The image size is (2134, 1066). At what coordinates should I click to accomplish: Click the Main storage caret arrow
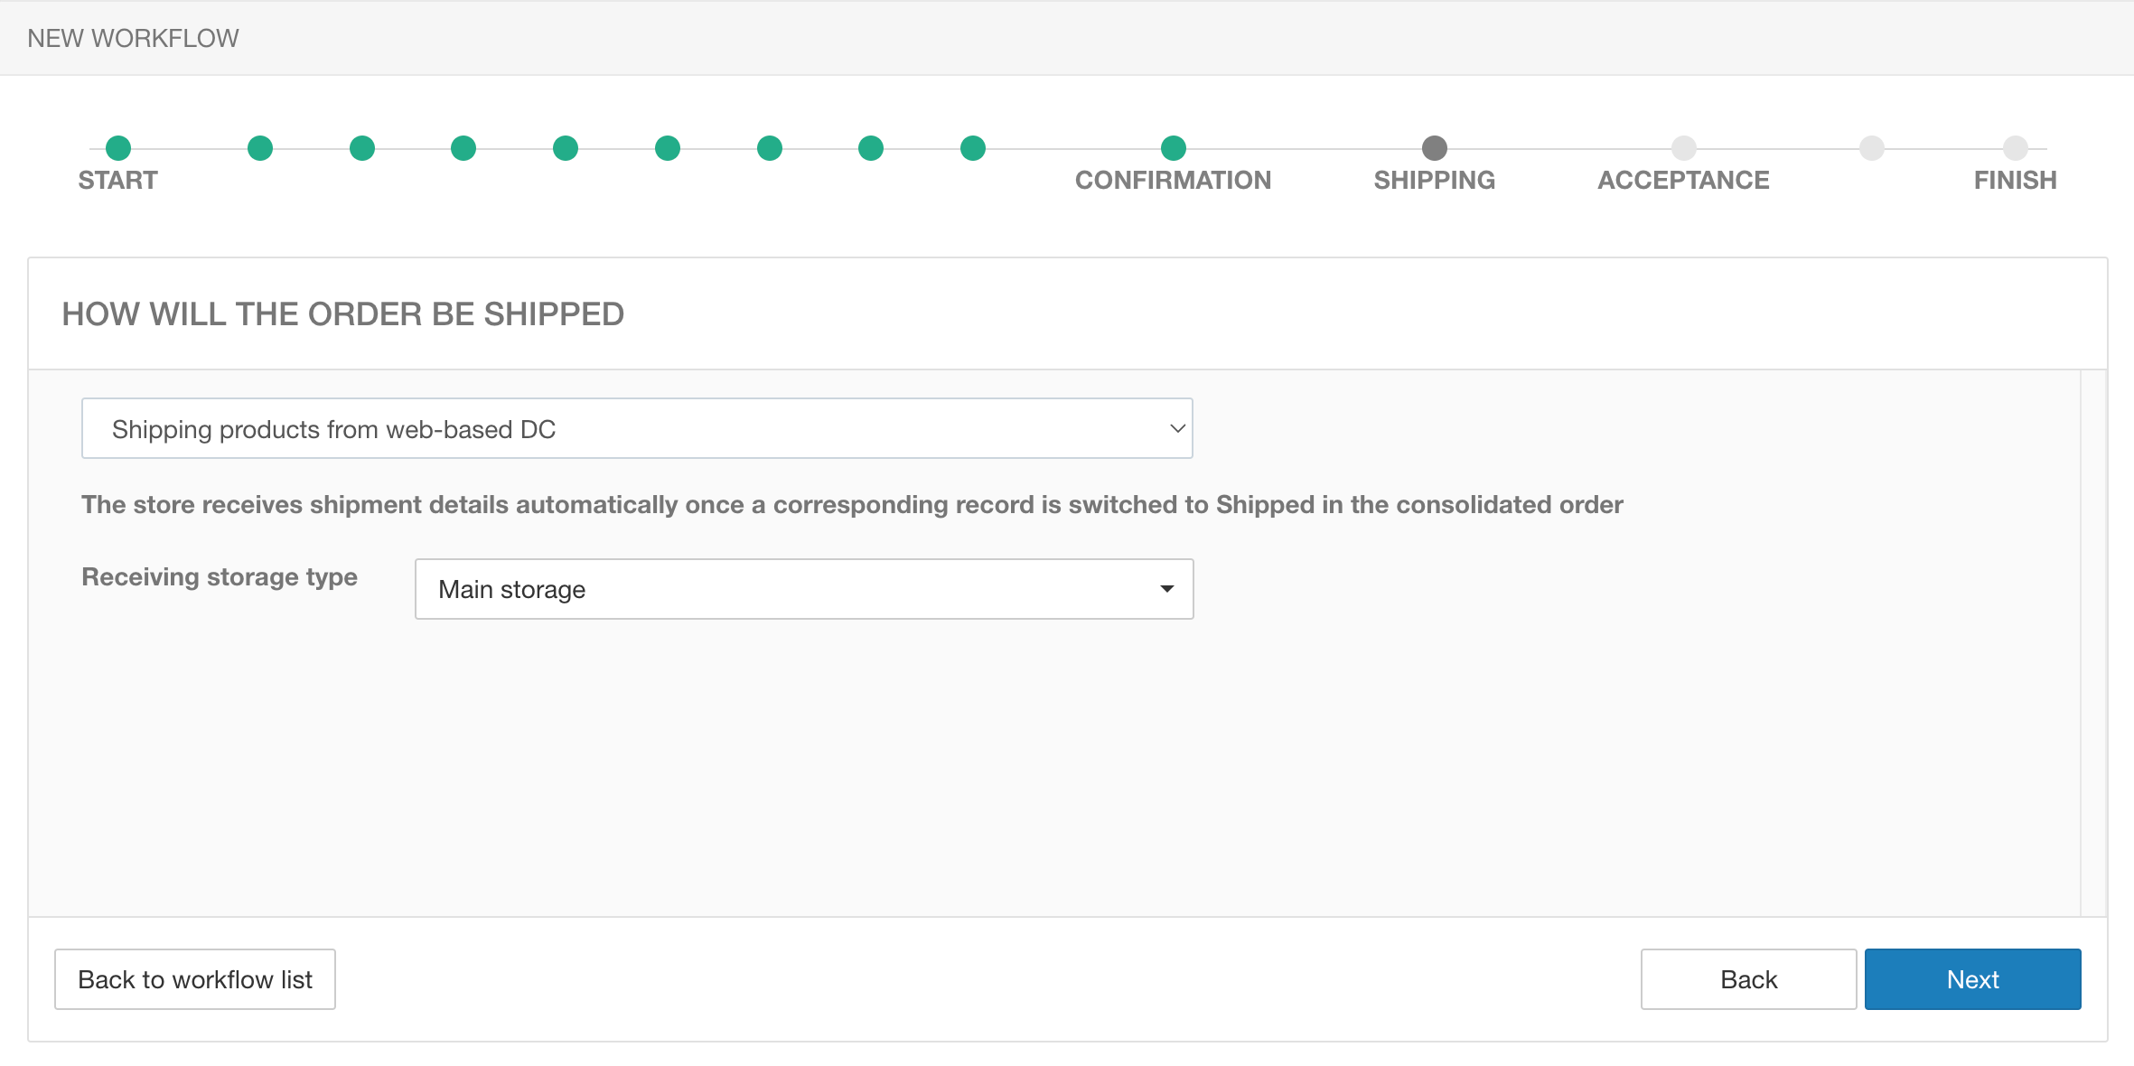tap(1166, 589)
